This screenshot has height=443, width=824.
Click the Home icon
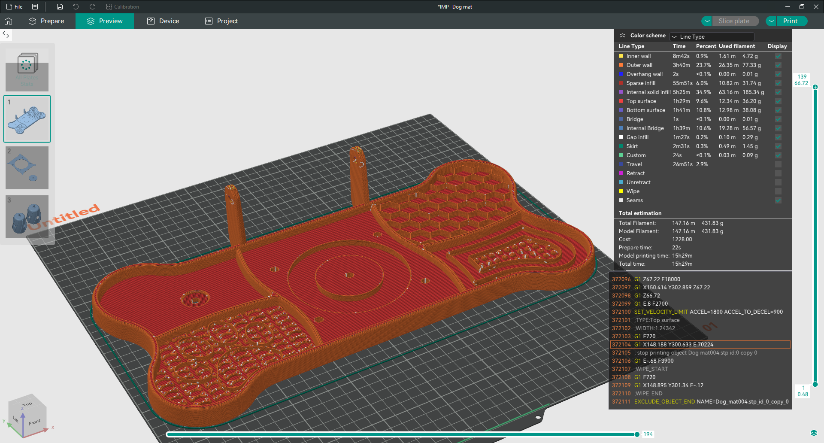(x=9, y=21)
